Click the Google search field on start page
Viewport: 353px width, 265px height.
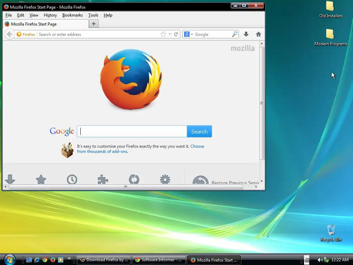pyautogui.click(x=132, y=131)
